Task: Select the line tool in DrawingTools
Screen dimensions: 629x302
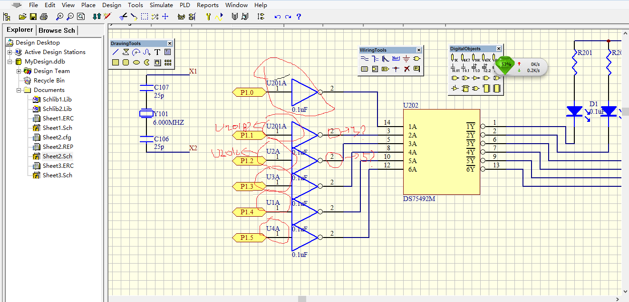Action: coord(116,52)
